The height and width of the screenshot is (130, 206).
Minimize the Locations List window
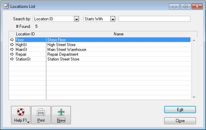click(x=174, y=7)
